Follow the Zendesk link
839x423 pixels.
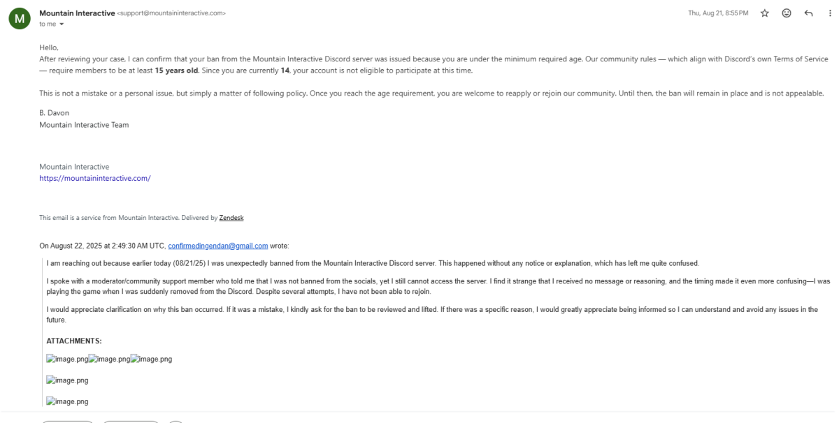click(x=231, y=218)
